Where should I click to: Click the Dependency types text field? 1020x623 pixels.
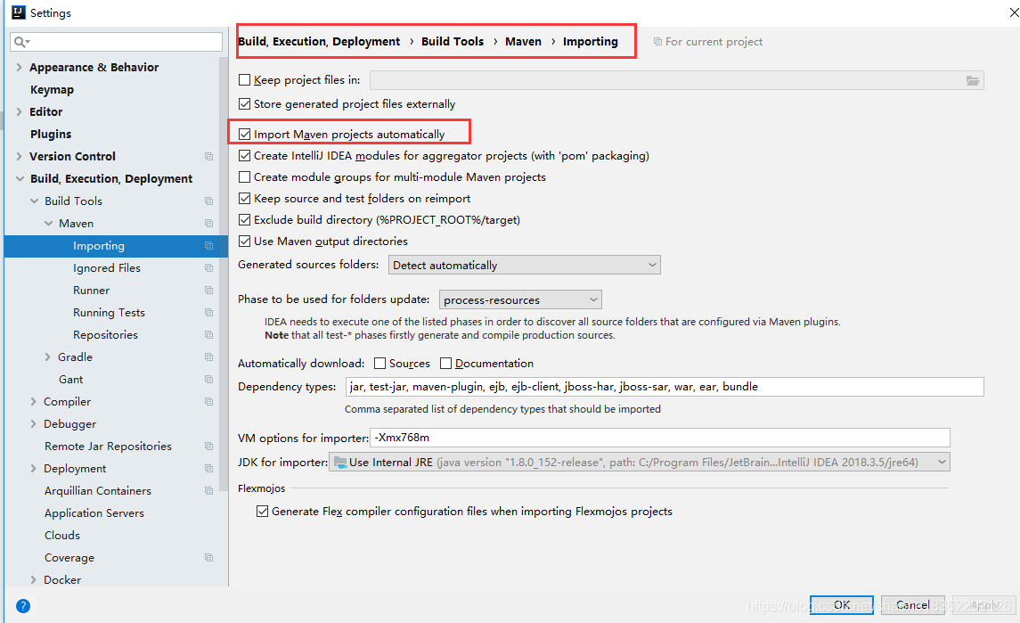pos(665,387)
